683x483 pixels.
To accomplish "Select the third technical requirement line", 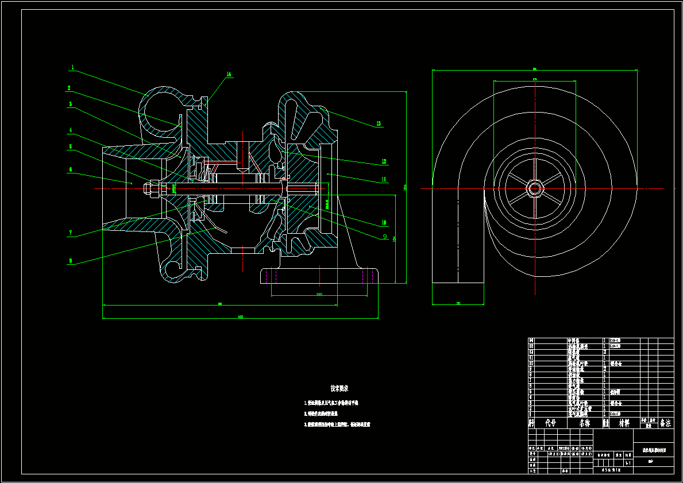I will point(337,424).
